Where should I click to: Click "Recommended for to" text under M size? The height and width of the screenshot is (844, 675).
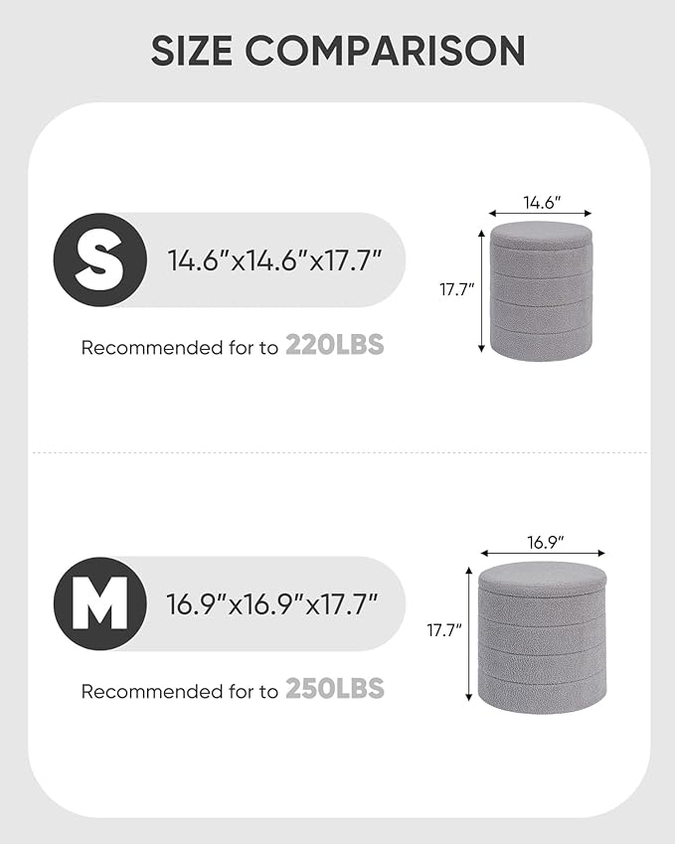(x=180, y=691)
